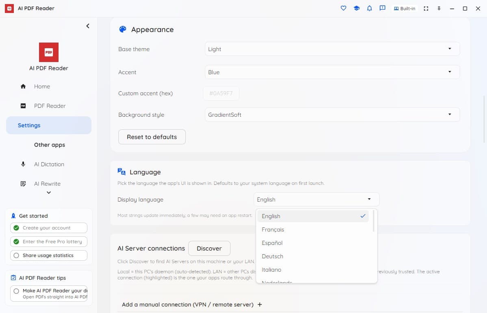Click the Appearance palette icon
The image size is (487, 313).
click(x=123, y=29)
